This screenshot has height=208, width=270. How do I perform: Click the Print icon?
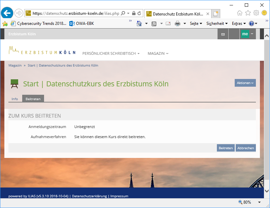[177, 24]
